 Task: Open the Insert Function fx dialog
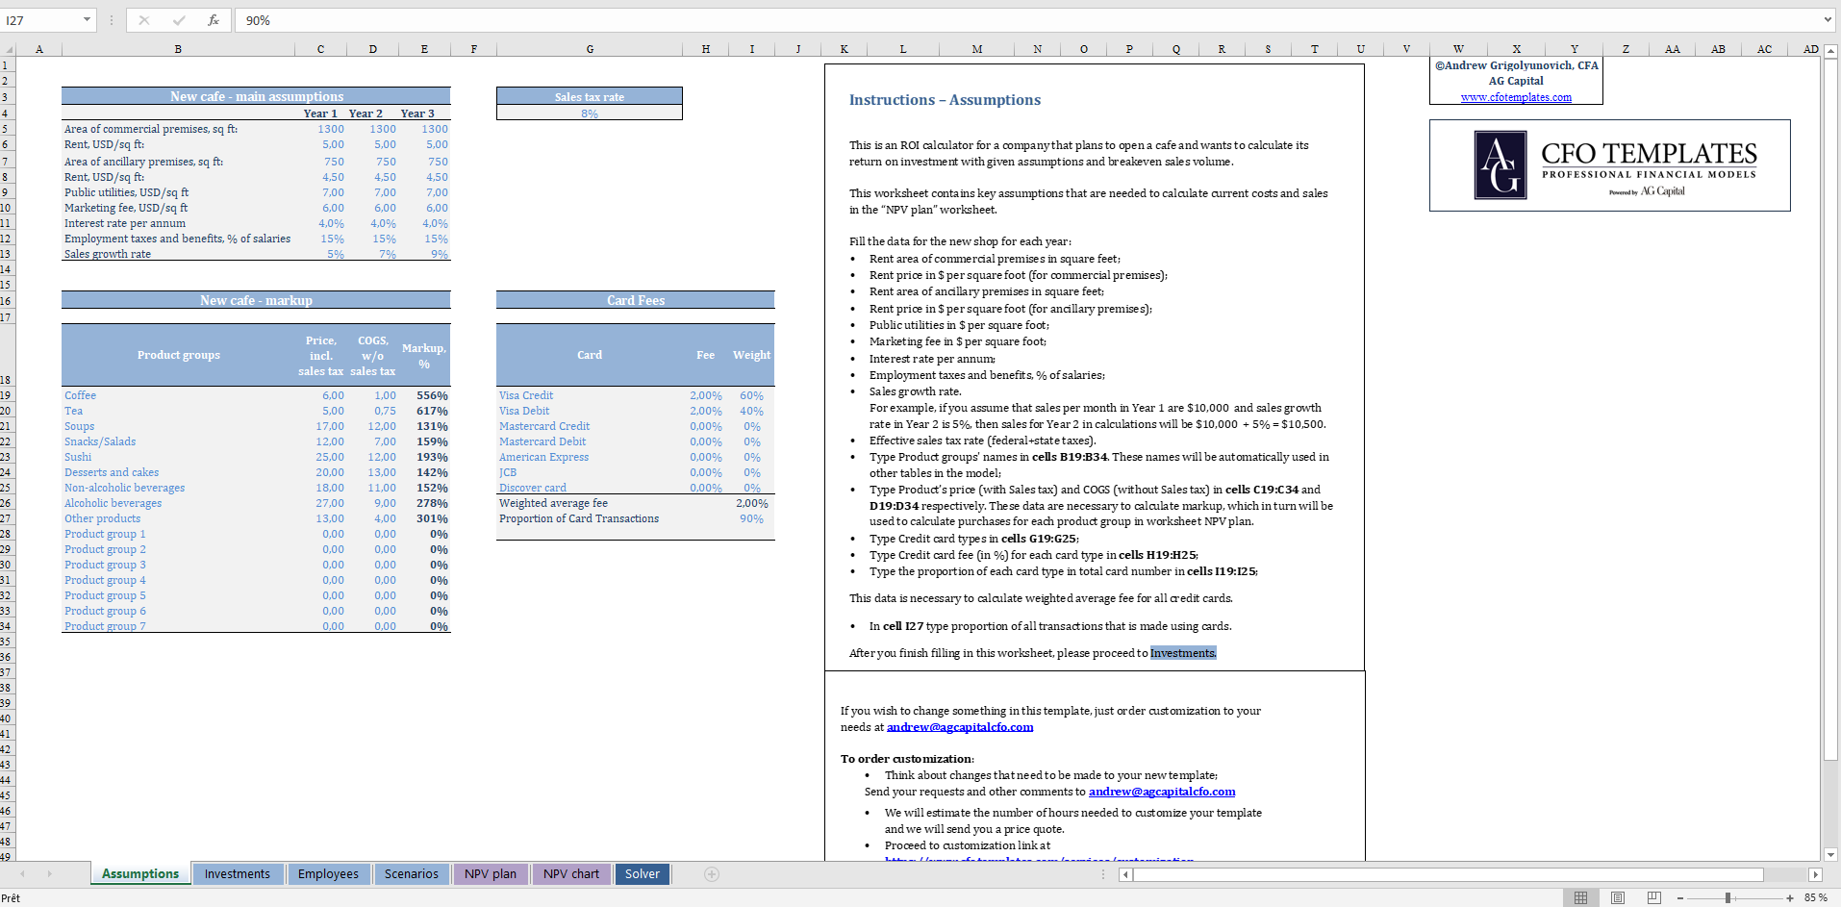point(214,20)
